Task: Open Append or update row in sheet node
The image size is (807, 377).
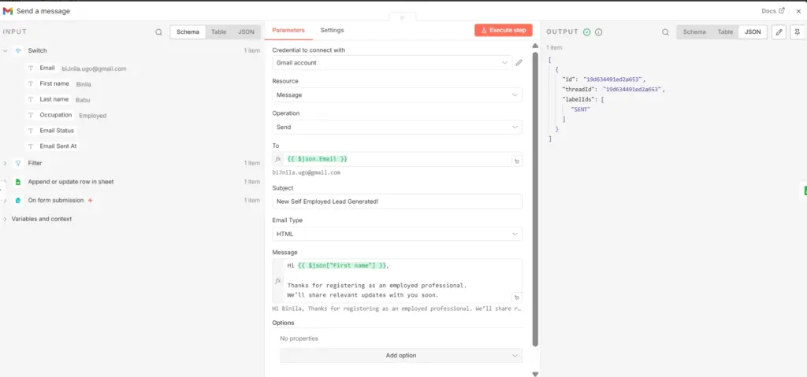Action: 71,182
